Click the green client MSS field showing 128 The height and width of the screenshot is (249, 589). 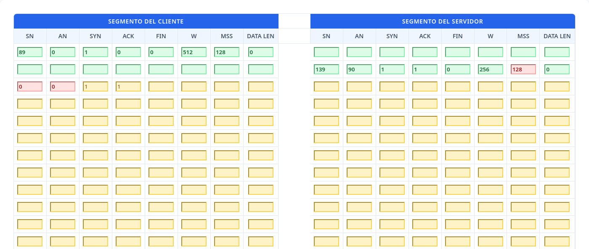[227, 52]
